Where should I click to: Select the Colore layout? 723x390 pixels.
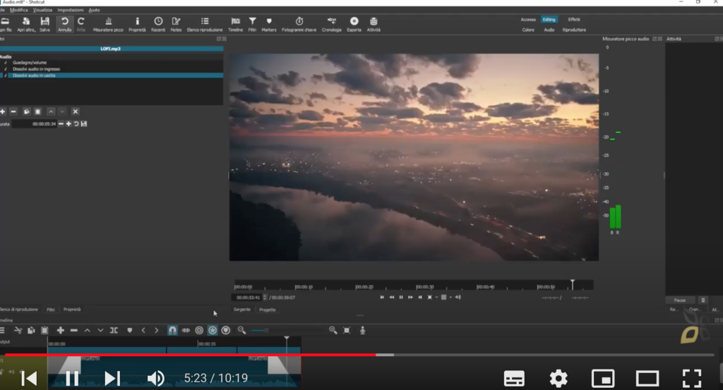[x=528, y=30]
